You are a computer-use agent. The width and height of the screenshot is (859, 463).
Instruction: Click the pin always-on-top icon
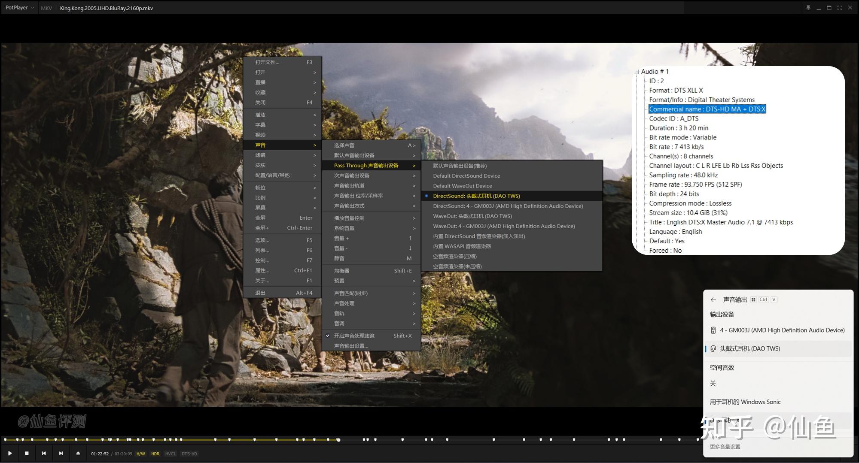point(808,8)
